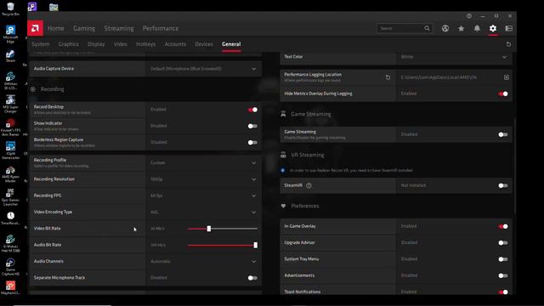Toggle Borderless Region Capture switch
Viewport: 544px width, 306px height.
tap(252, 142)
